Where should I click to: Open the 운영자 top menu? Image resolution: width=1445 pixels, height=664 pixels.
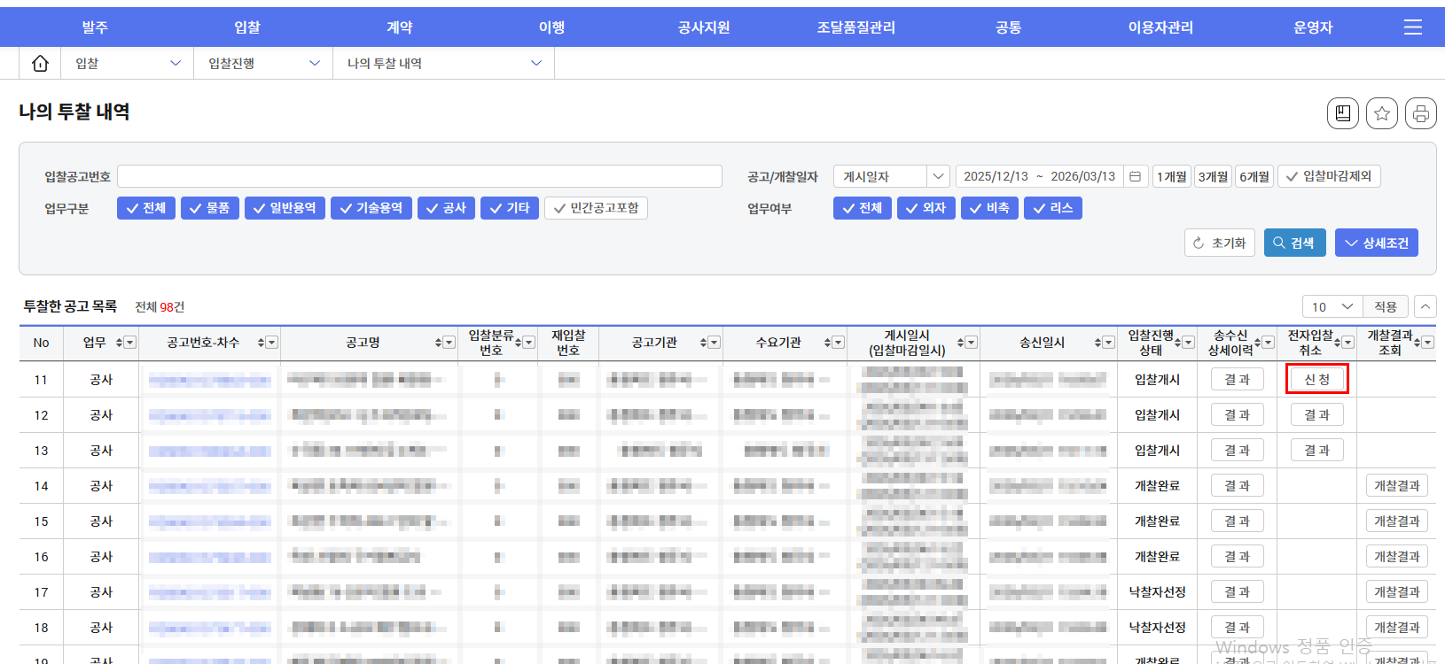pos(1313,27)
